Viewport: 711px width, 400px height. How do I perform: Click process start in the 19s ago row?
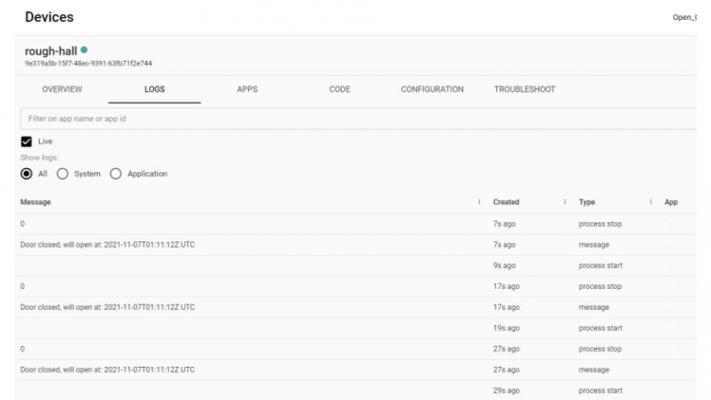click(601, 328)
